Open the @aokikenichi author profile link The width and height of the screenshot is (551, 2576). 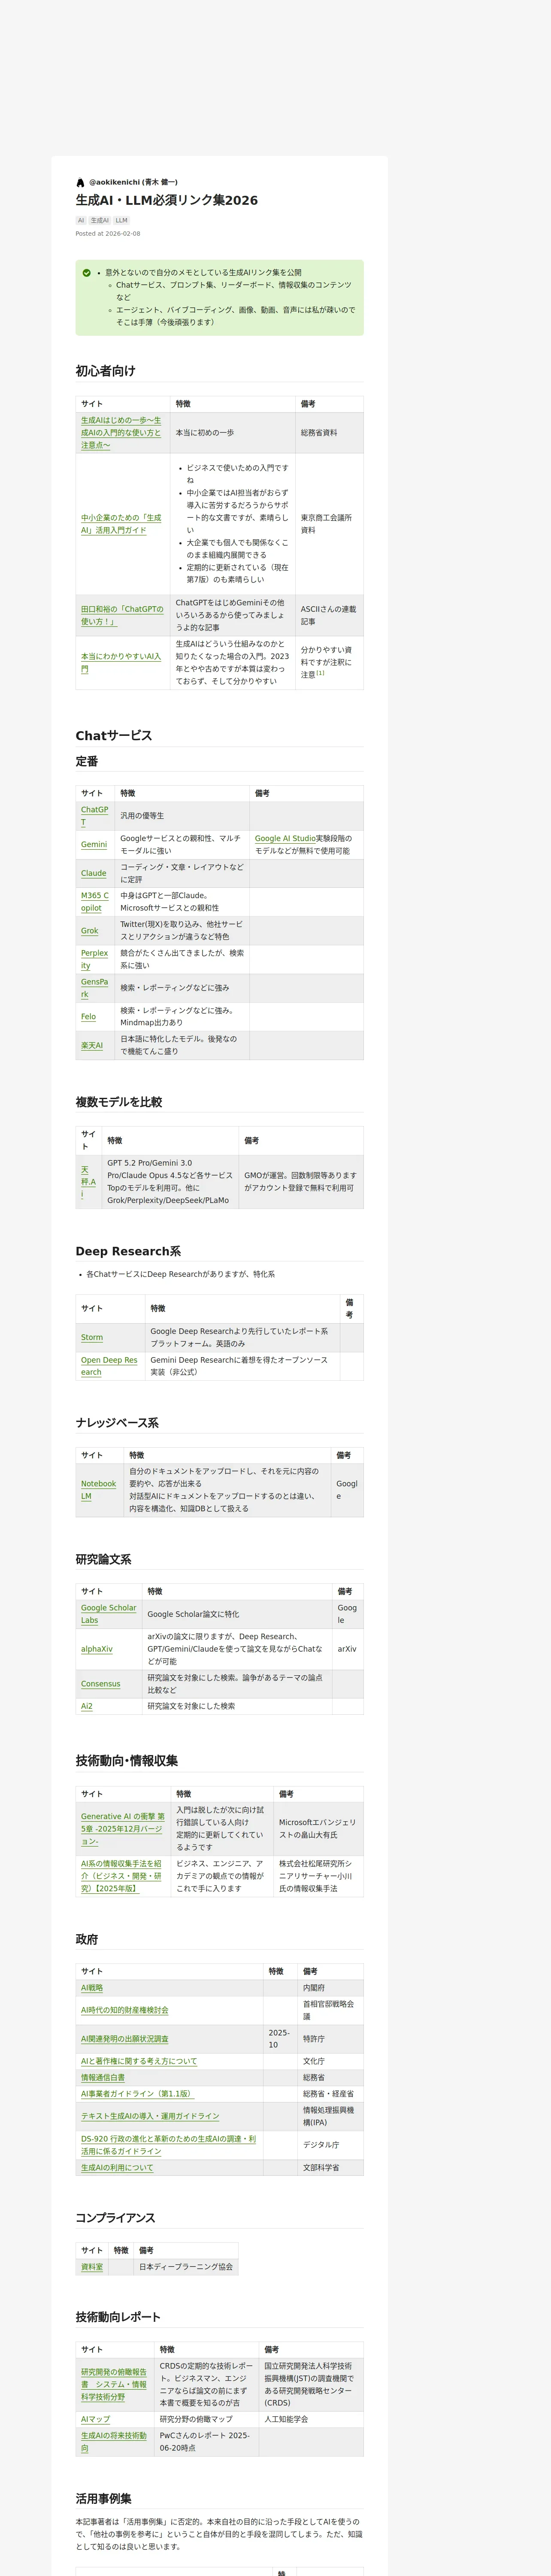[x=133, y=183]
